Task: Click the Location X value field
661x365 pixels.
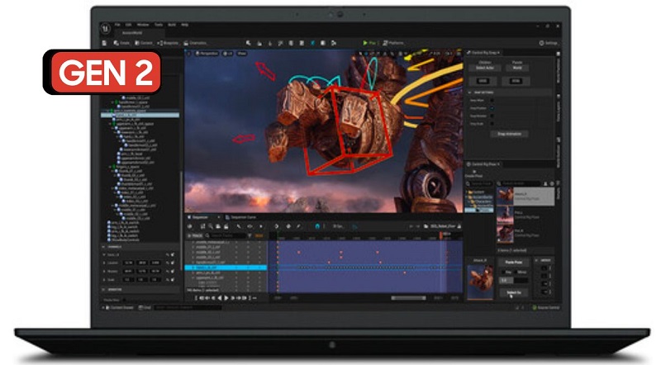Action: (128, 263)
